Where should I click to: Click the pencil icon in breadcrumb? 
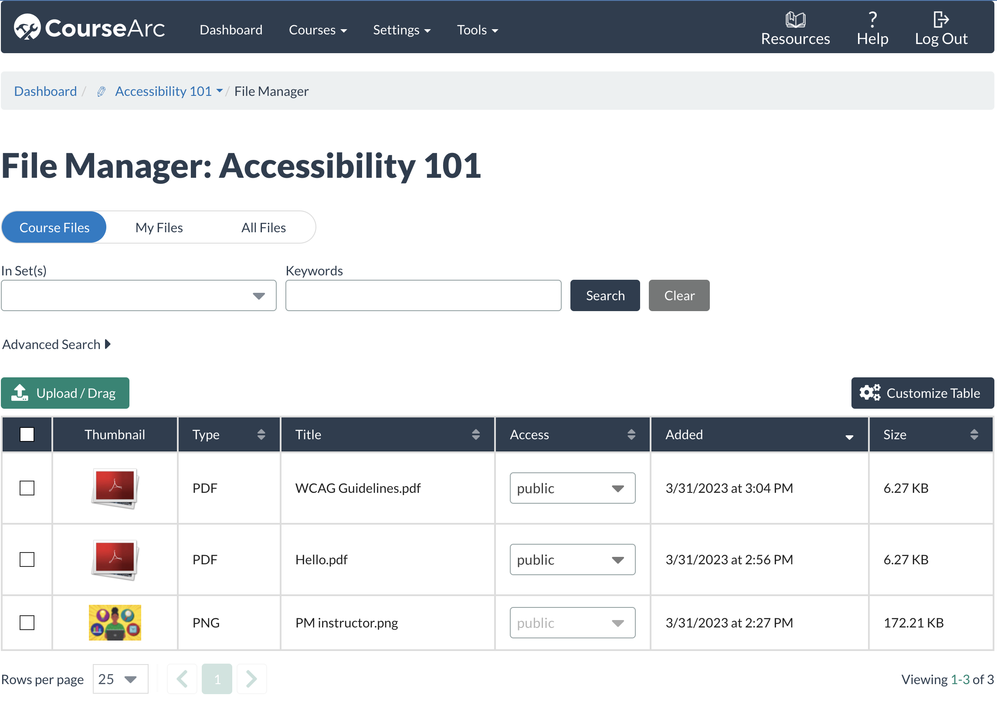point(101,91)
